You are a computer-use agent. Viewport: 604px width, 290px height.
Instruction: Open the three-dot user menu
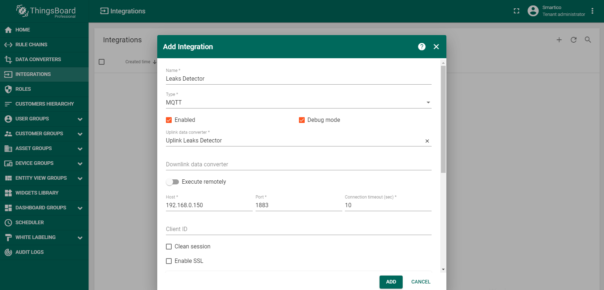click(x=592, y=11)
